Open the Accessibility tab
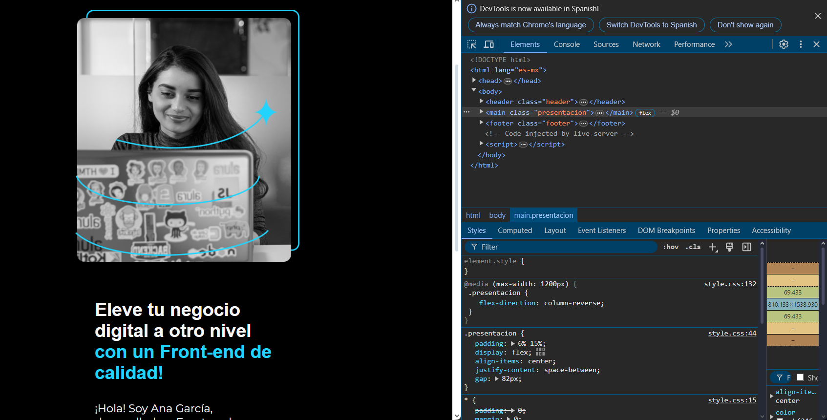Viewport: 827px width, 420px height. point(771,231)
